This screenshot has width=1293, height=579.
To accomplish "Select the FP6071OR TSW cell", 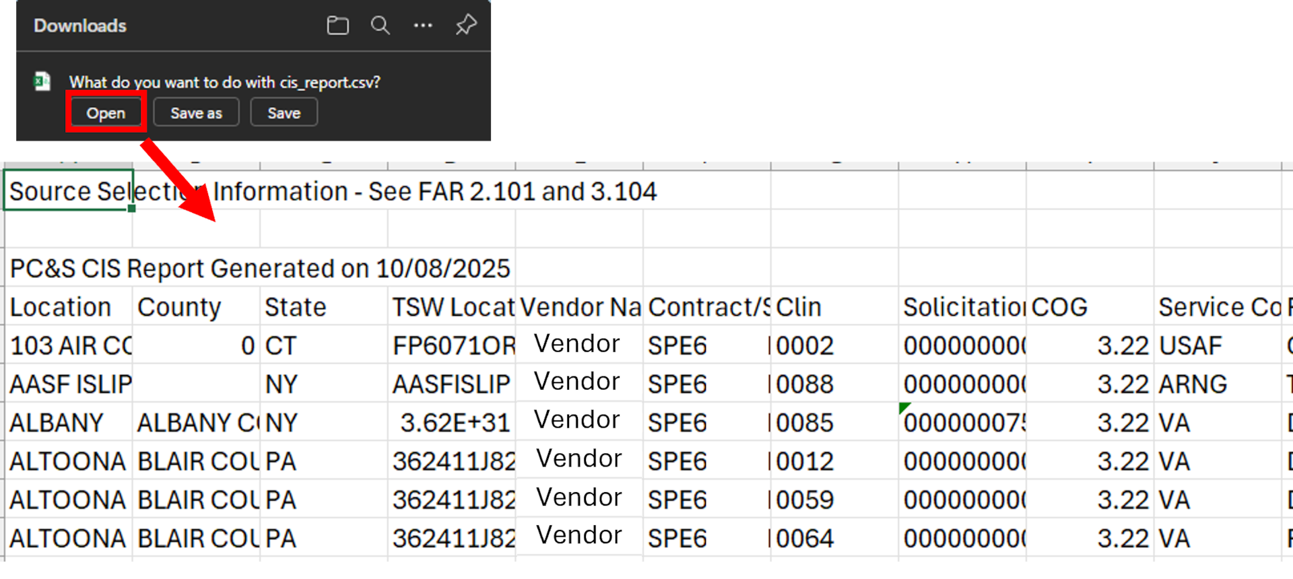I will pos(451,345).
